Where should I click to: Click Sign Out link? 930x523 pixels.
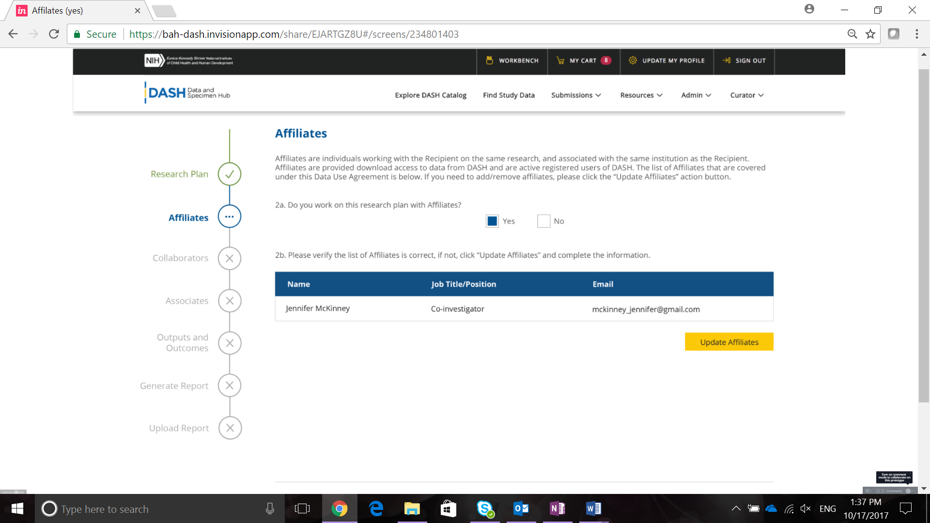(744, 61)
